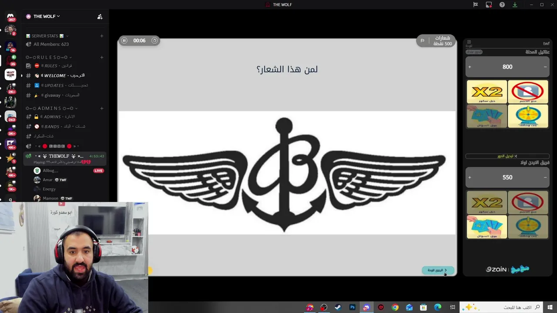Add channel to ADMINS category
The image size is (557, 313).
tap(102, 108)
